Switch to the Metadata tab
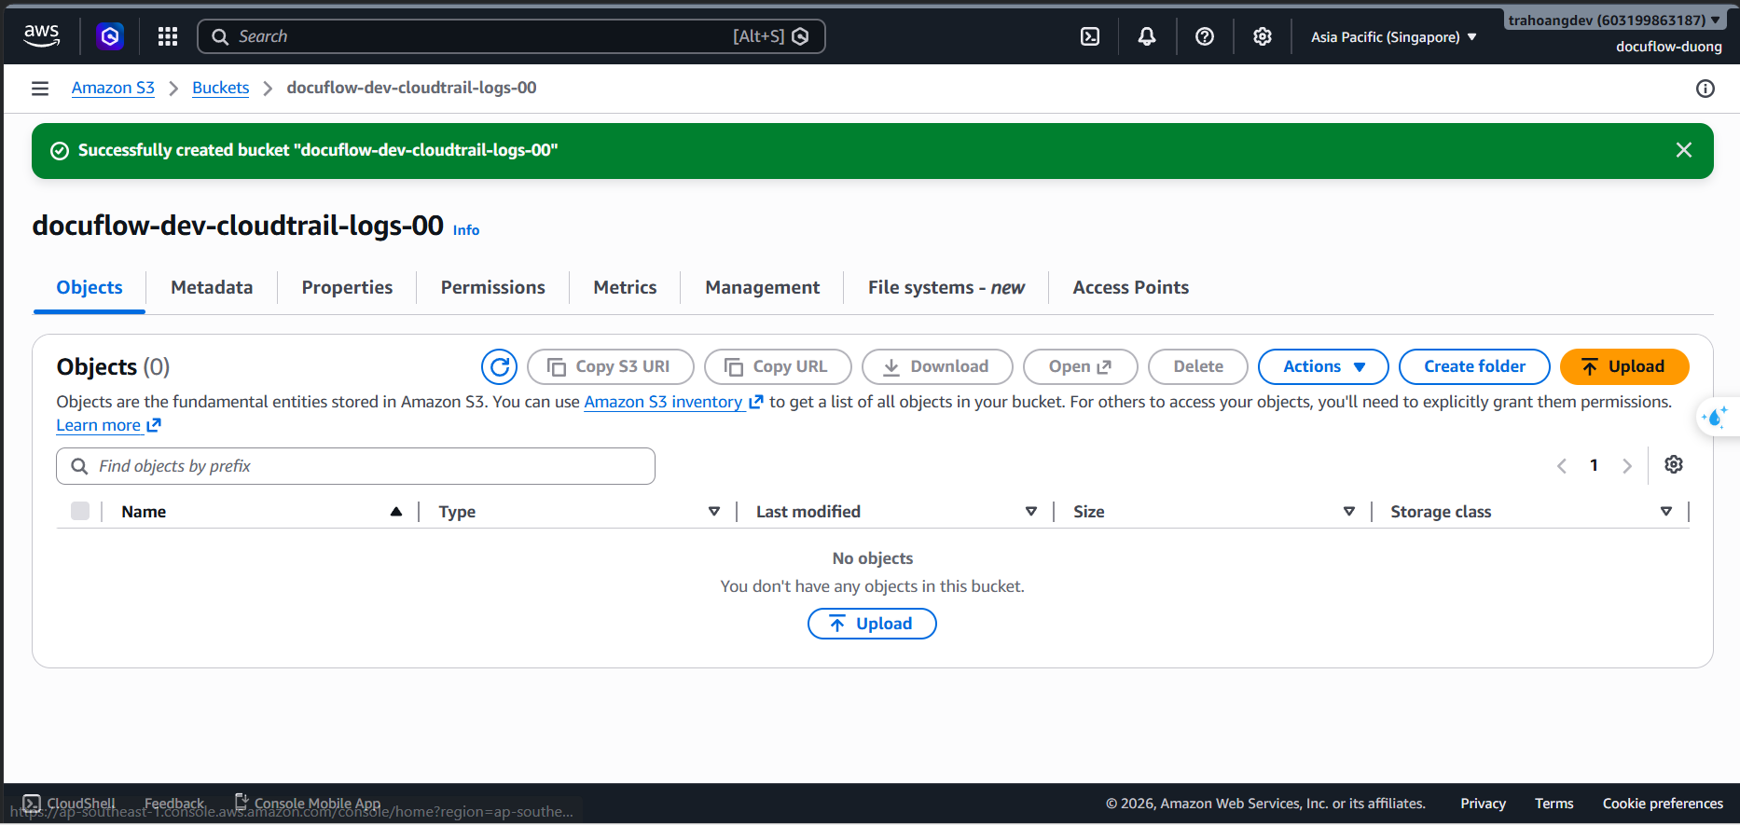 coord(212,287)
